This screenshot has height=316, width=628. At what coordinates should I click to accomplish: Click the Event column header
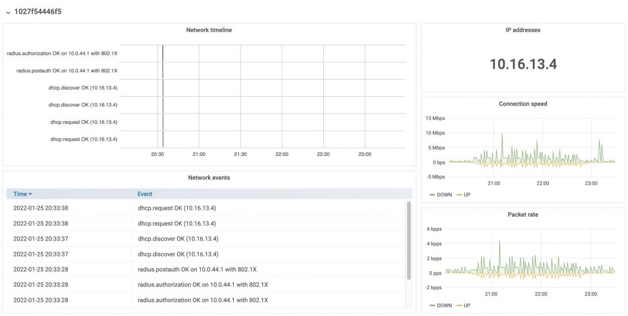pos(145,194)
